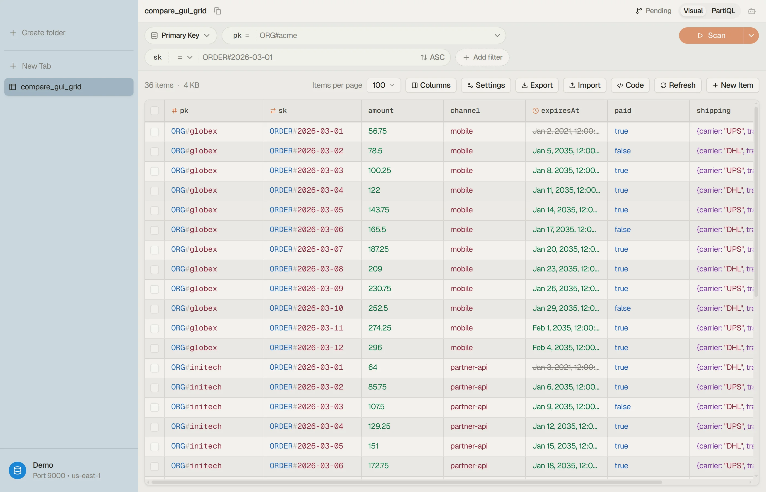Image resolution: width=766 pixels, height=492 pixels.
Task: Click the Pending branch icon
Action: [639, 11]
